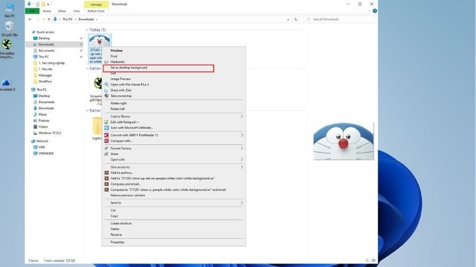Click the Notepad++ icon in context menu
The height and width of the screenshot is (267, 476).
point(107,122)
